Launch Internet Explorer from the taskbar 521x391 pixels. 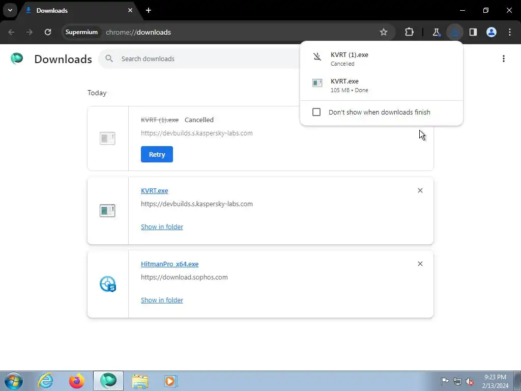tap(45, 381)
